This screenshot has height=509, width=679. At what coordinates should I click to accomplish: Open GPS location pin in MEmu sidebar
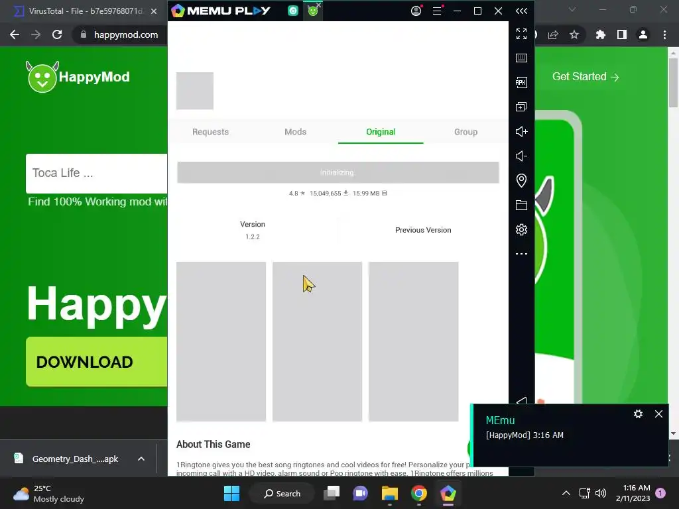coord(521,180)
